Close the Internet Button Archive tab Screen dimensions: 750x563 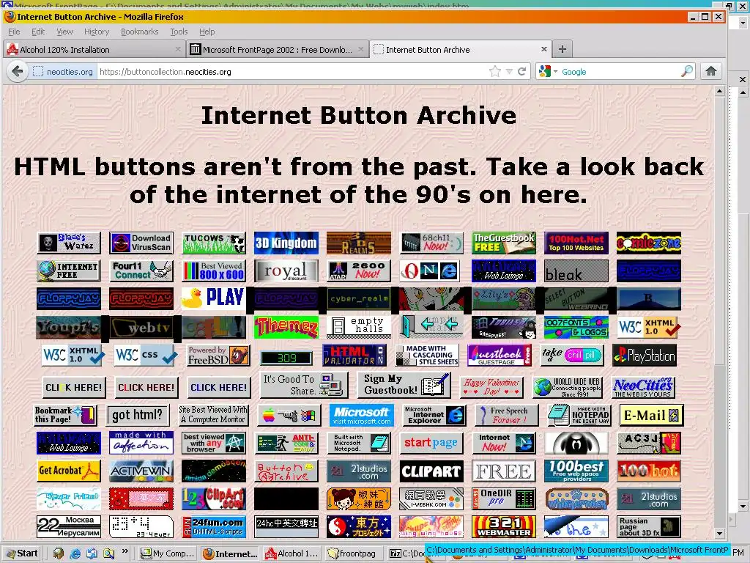pyautogui.click(x=544, y=49)
